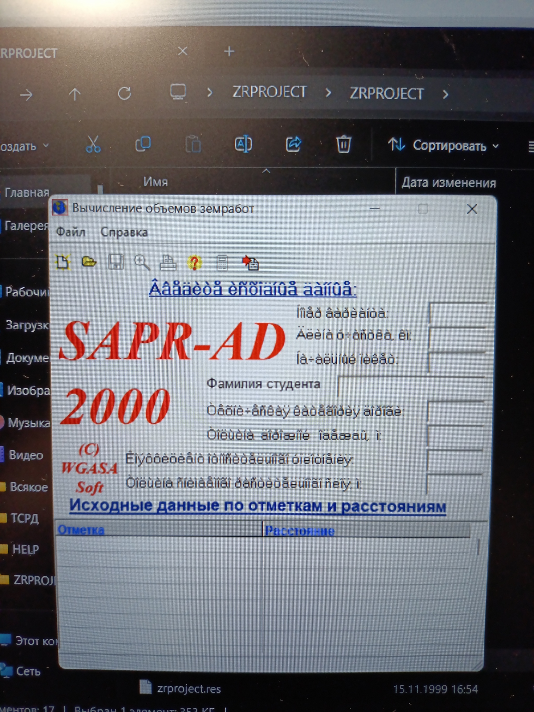Click the Save floppy disk icon
The image size is (534, 712).
point(116,262)
